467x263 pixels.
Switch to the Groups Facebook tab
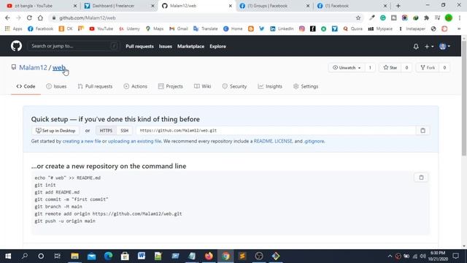[274, 6]
